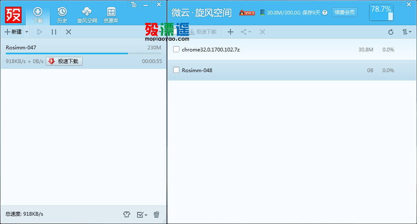
Task: Click the 30.8M/300.0G storage usage text
Action: pos(284,12)
